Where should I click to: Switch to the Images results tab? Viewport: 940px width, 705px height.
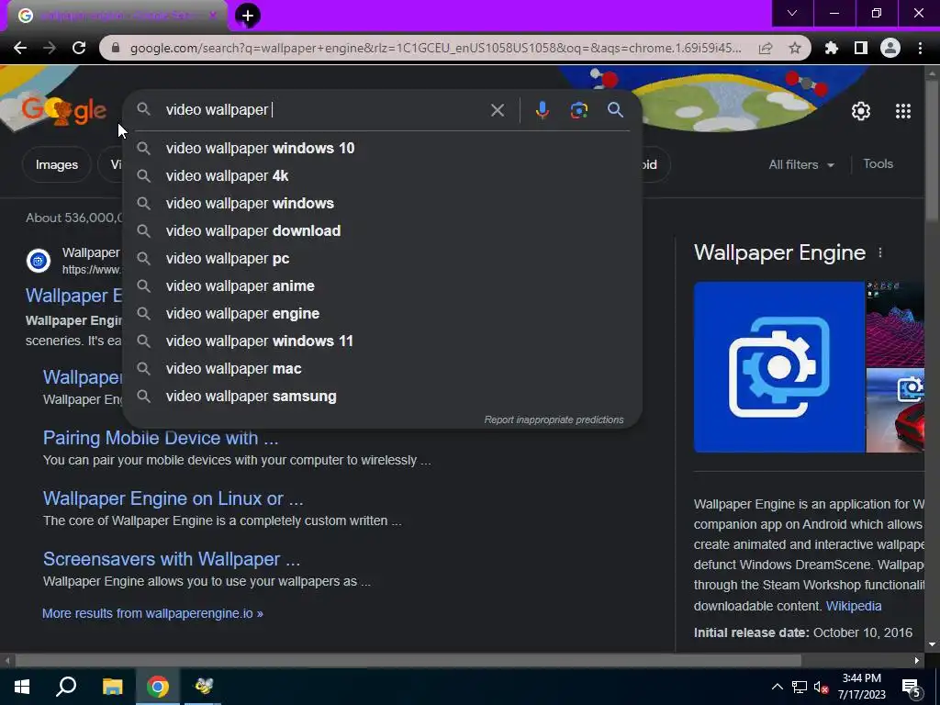56,165
